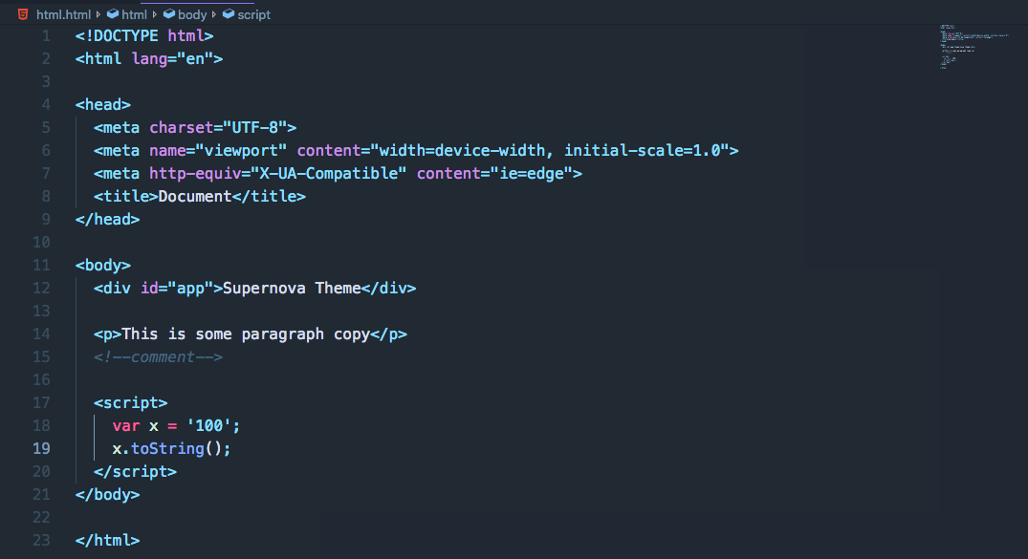Click charset="UTF-8" attribute text
The height and width of the screenshot is (559, 1028).
tap(218, 128)
